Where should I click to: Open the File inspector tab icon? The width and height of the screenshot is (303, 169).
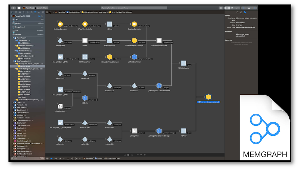237,12
